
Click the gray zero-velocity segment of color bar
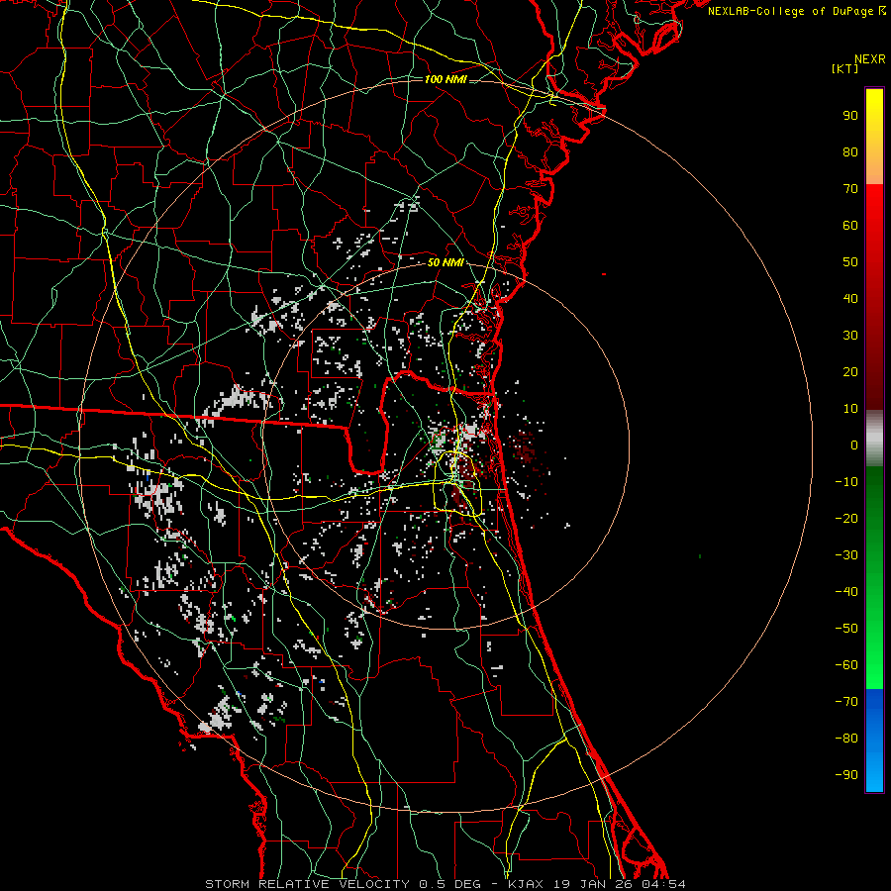tap(874, 439)
